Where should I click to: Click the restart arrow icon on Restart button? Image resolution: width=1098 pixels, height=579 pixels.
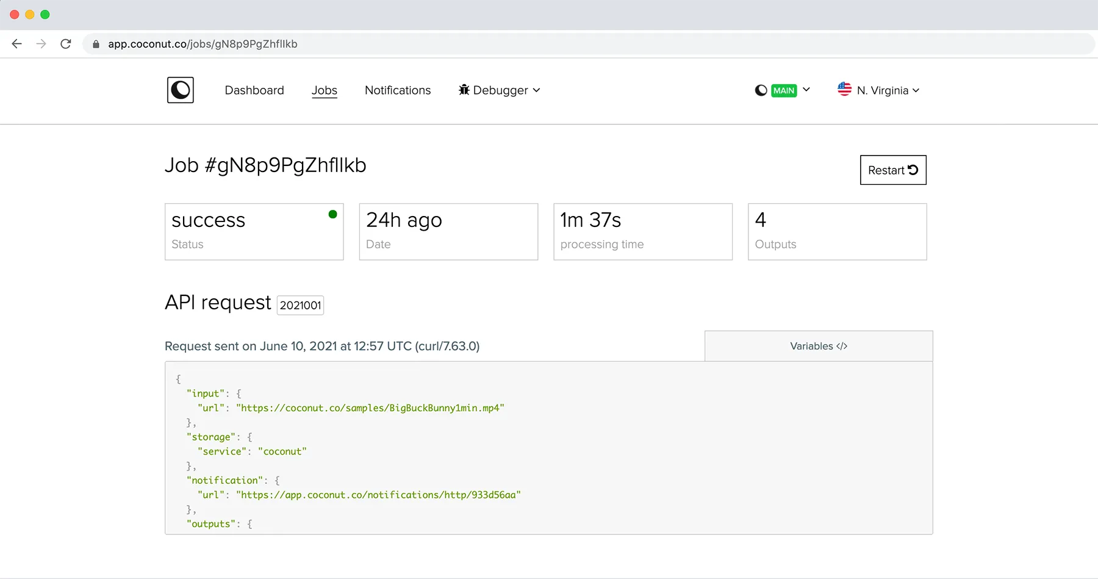coord(913,170)
